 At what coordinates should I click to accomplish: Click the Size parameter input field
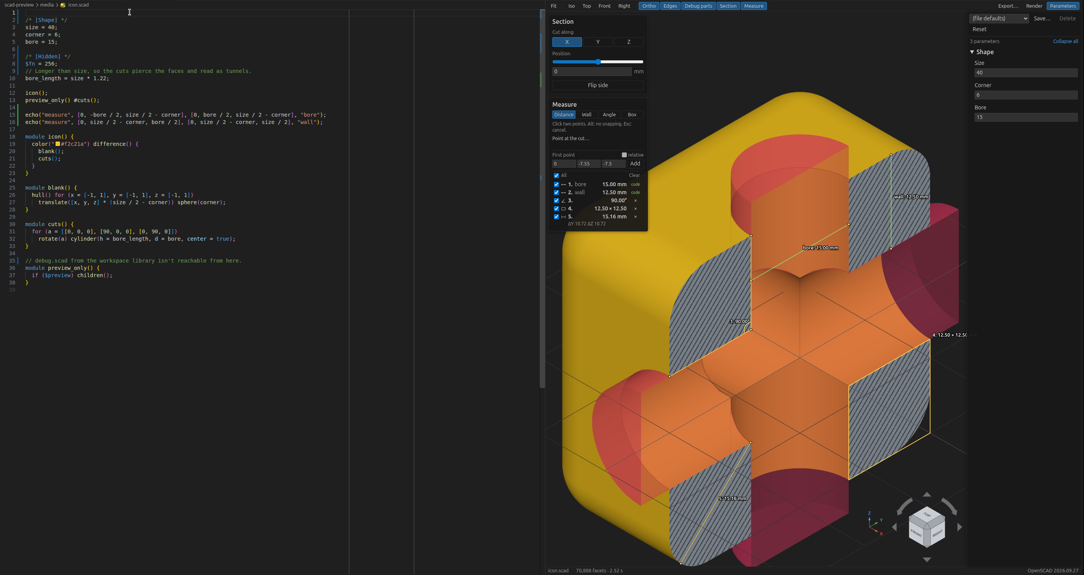[1026, 73]
